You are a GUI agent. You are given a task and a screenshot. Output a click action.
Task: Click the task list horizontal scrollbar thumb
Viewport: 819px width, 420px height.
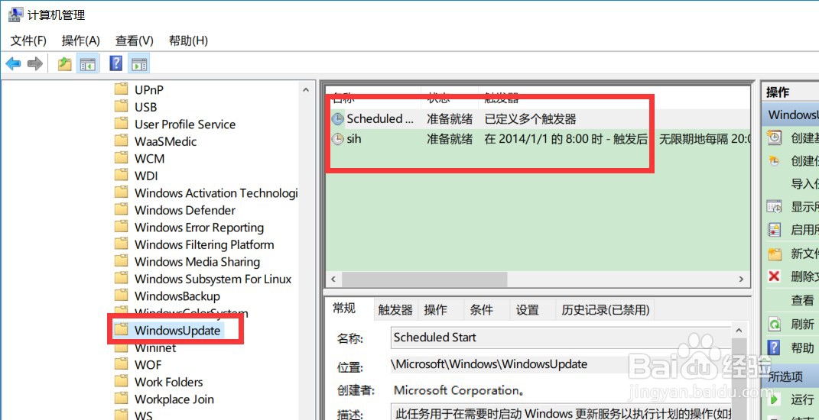(x=424, y=279)
